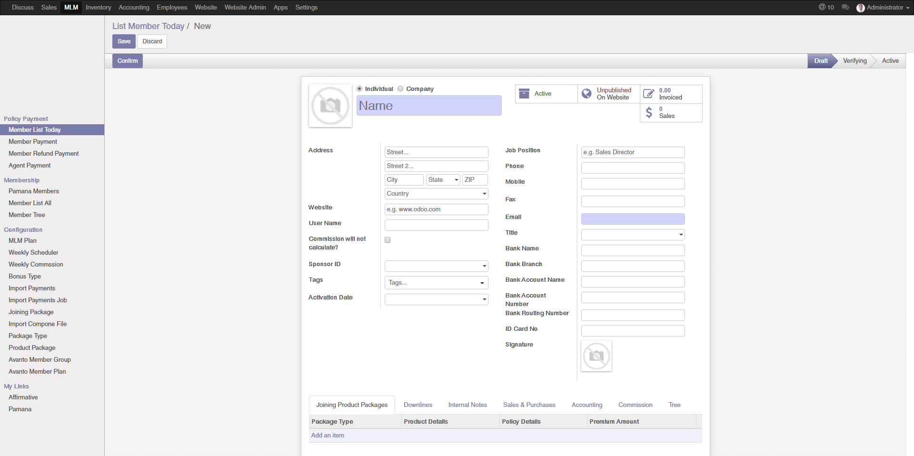Open the Accounting menu in top bar

pyautogui.click(x=134, y=8)
